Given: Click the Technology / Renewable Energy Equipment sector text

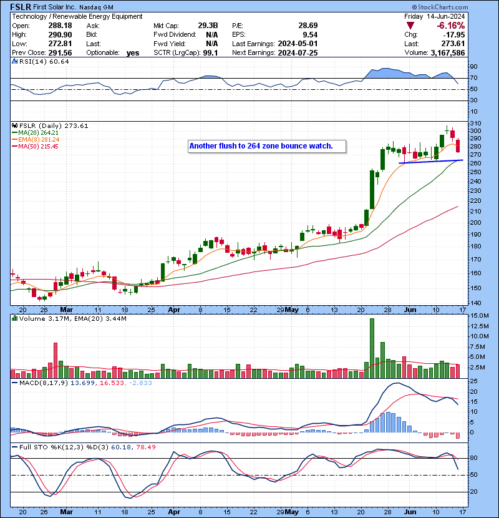Looking at the screenshot, I should pyautogui.click(x=77, y=16).
